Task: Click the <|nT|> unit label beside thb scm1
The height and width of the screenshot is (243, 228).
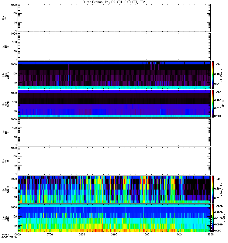Action: point(223,104)
